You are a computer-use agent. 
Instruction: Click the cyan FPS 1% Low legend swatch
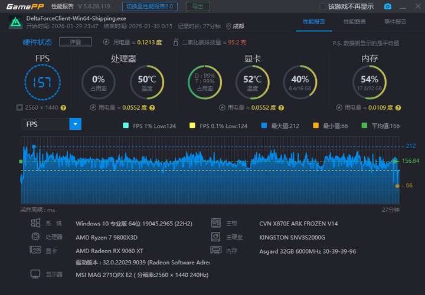pos(126,126)
